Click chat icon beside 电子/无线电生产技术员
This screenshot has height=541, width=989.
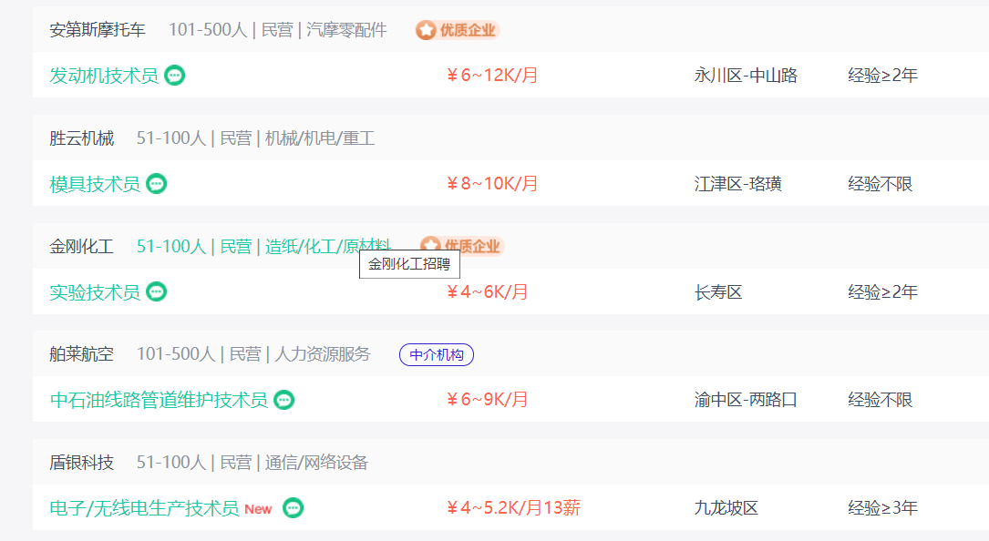(x=293, y=508)
